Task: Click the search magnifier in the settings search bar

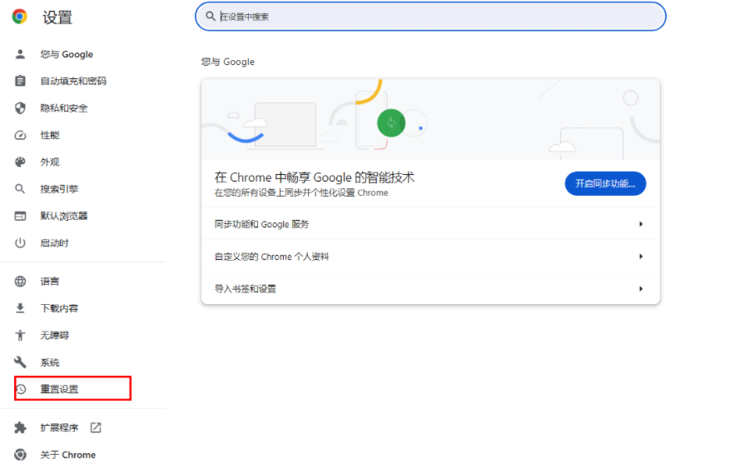Action: tap(210, 16)
